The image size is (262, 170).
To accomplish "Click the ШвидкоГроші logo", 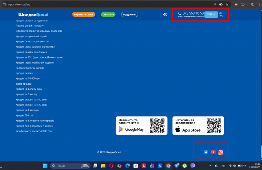I will 33,15.
